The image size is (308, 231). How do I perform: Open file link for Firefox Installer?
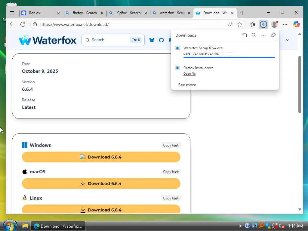coord(189,74)
